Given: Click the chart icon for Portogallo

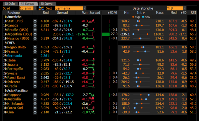Looking at the screenshot, I should point(35,69).
